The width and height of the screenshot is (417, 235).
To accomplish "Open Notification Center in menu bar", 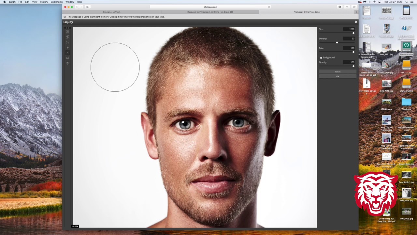I will [412, 2].
